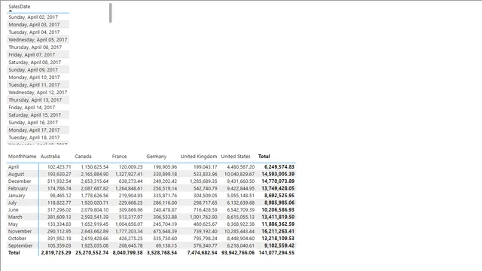482x271 pixels.
Task: Select Friday, April 14, 2017 row
Action: [x=38, y=108]
